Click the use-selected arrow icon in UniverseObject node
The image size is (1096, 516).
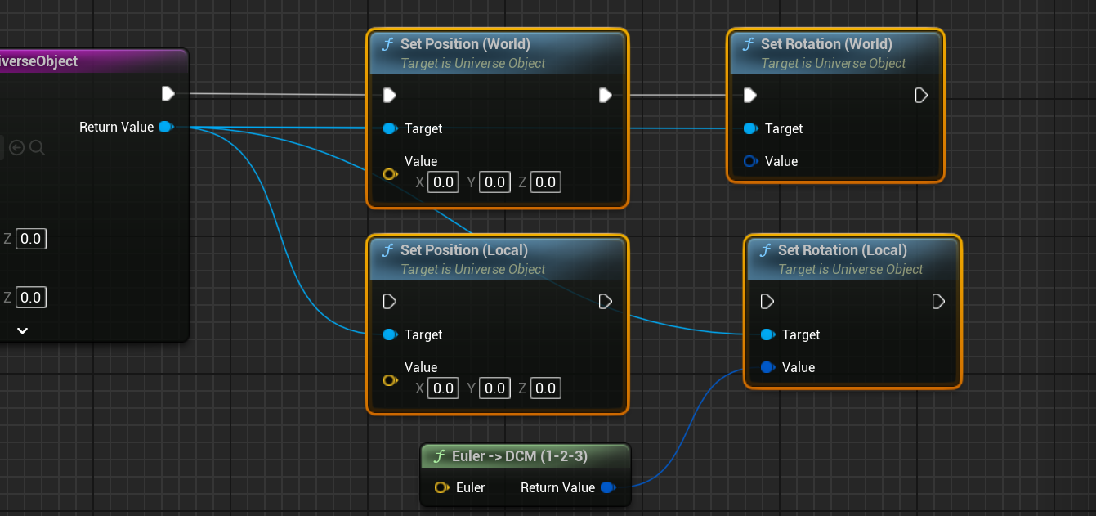[16, 148]
